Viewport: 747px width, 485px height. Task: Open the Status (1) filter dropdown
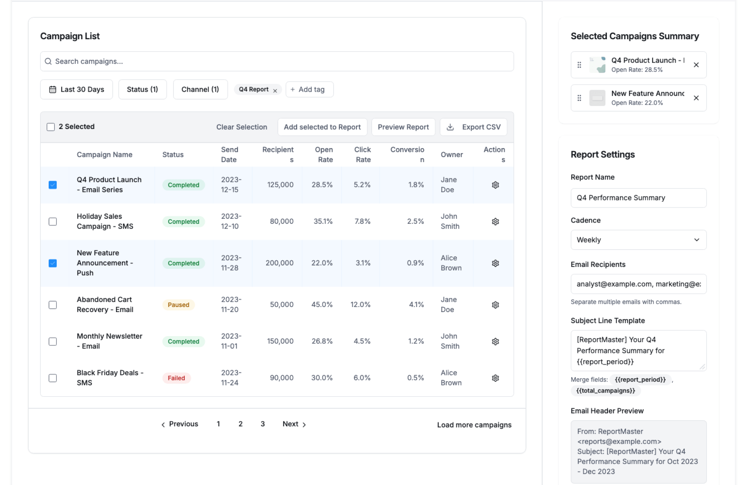coord(142,89)
